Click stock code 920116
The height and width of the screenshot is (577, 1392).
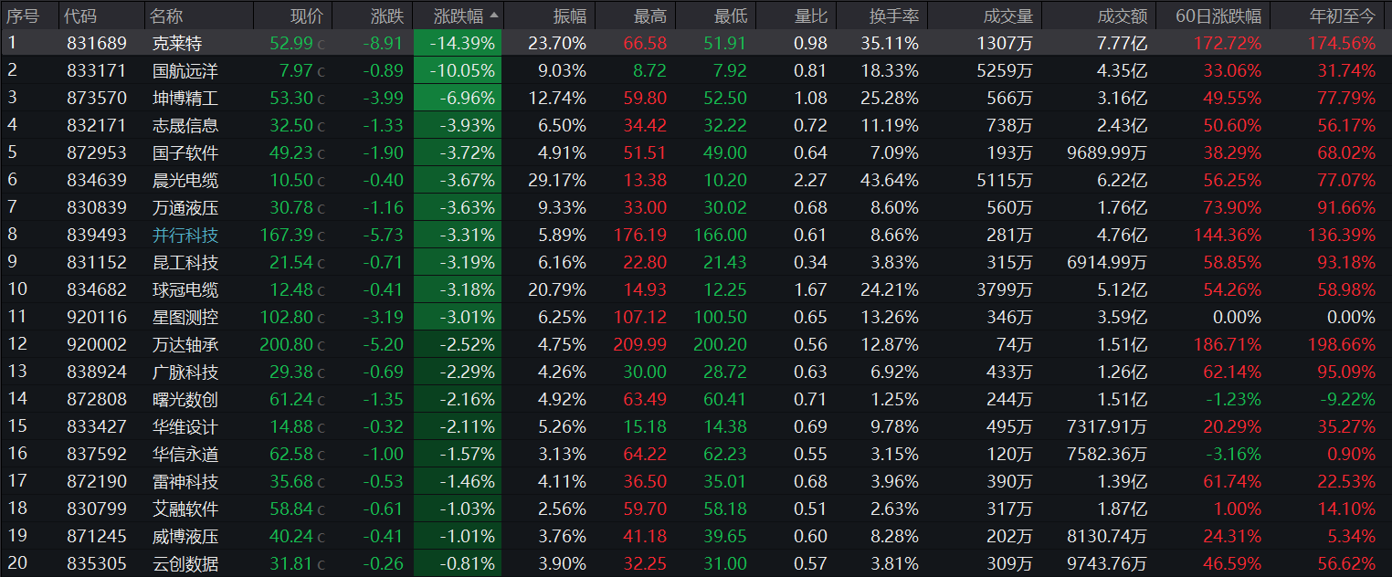coord(97,318)
